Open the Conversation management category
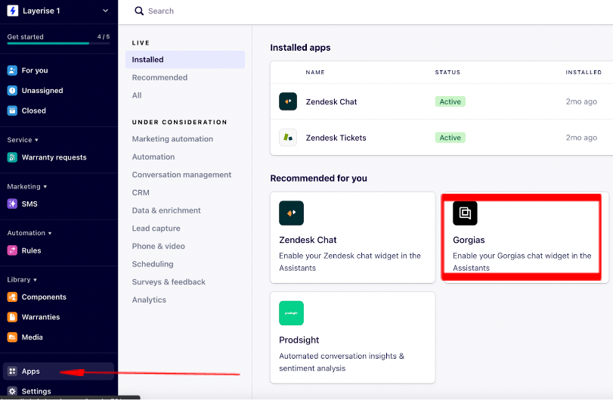Image resolution: width=616 pixels, height=401 pixels. click(181, 175)
